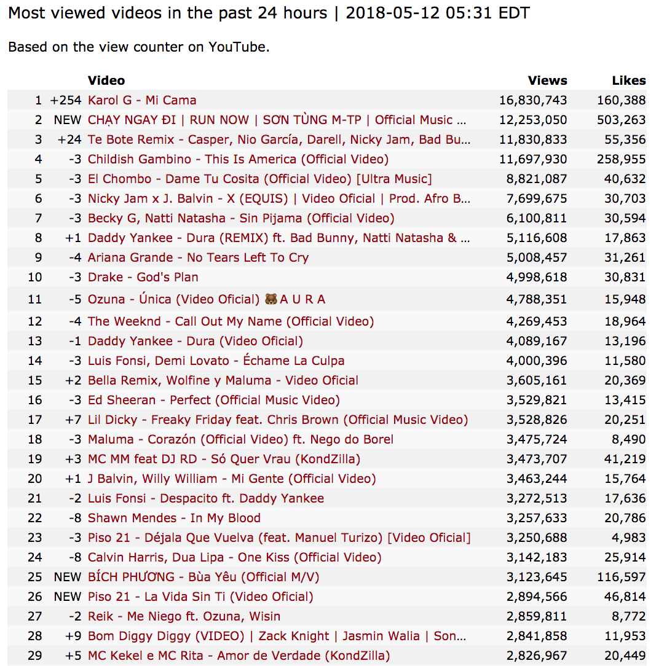Image resolution: width=664 pixels, height=666 pixels.
Task: Click the bear emoji in the Ozuna - Única title
Action: 271,300
